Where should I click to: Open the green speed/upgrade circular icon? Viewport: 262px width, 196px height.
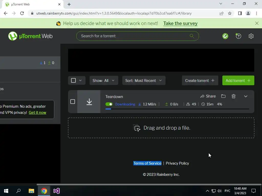tap(225, 36)
